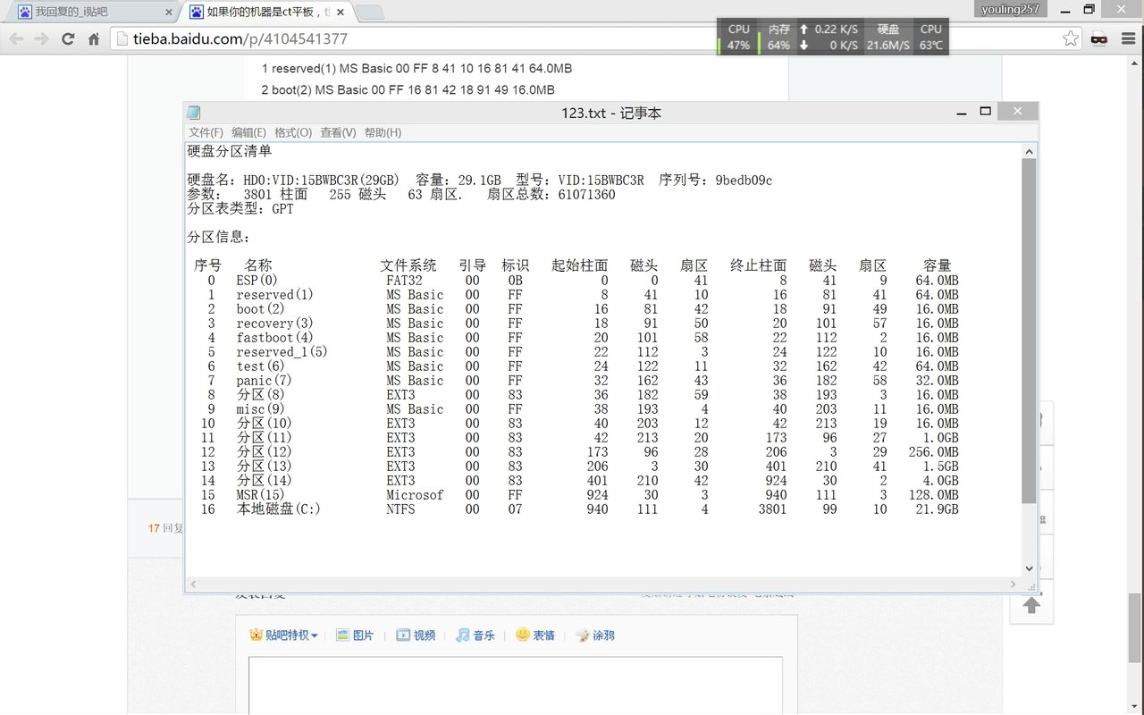Click Notepad's horizontal scrollbar left arrow
The image size is (1144, 715).
click(x=194, y=584)
